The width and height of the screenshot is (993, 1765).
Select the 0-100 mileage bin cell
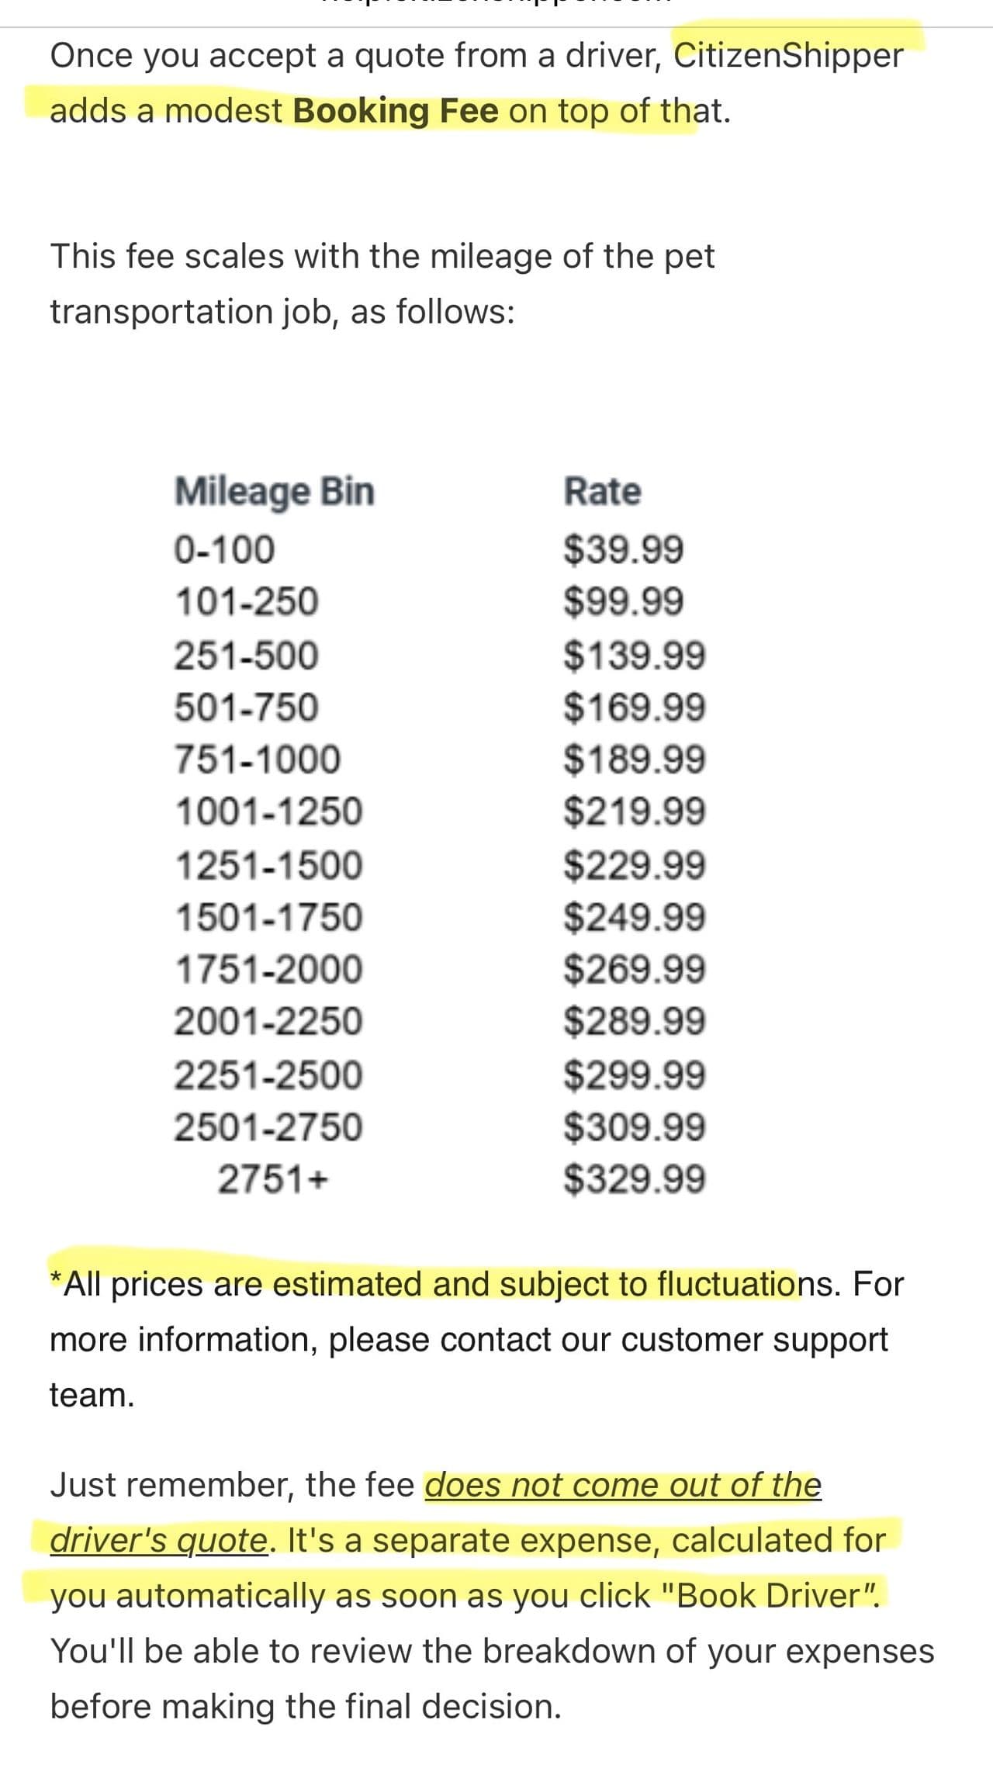[224, 549]
